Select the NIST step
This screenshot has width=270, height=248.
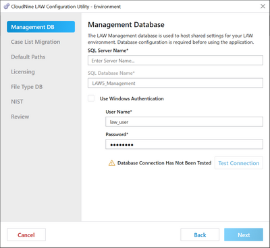point(17,102)
